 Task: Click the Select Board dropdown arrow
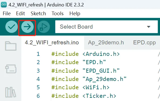(x=149, y=27)
